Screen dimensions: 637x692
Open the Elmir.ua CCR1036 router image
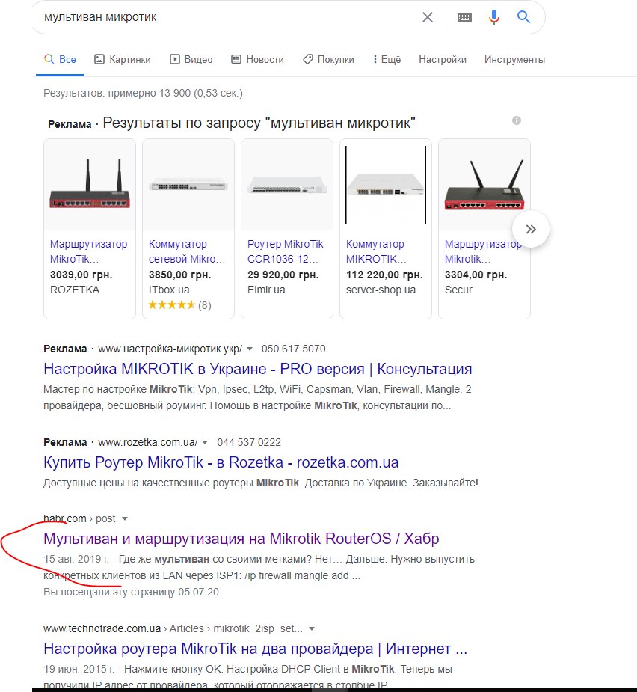287,185
